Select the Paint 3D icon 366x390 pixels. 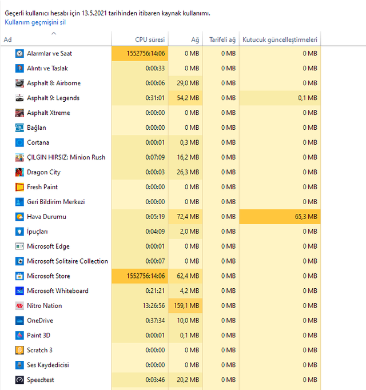[x=19, y=335]
